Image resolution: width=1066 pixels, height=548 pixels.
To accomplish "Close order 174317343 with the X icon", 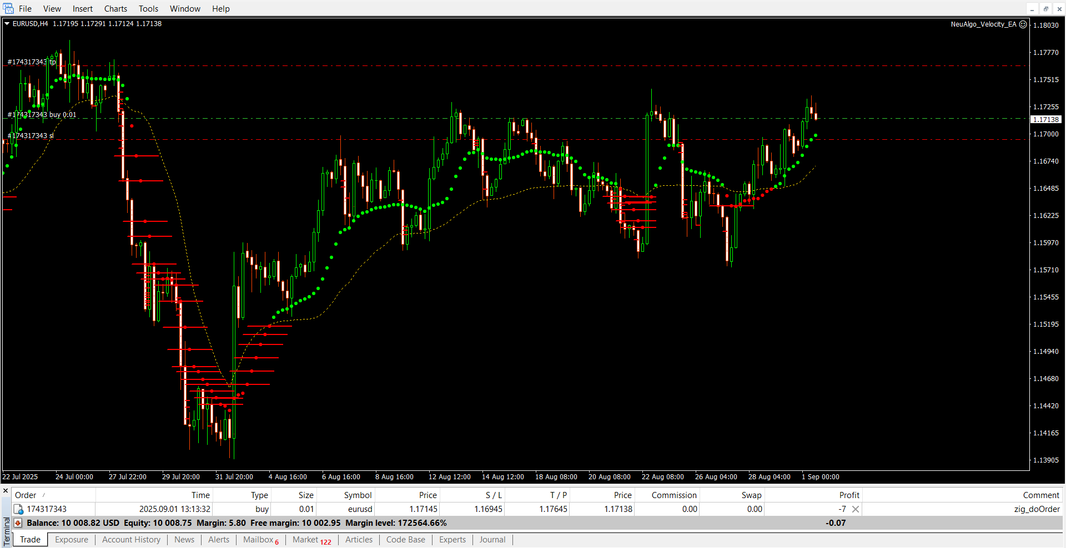I will coord(856,509).
